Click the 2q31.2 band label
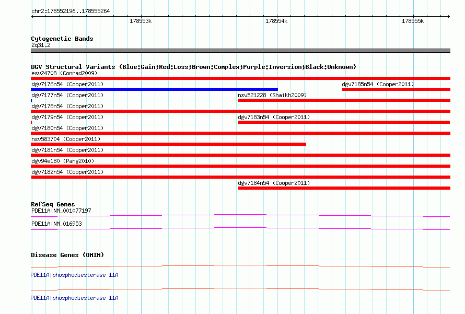This screenshot has height=314, width=465. point(41,45)
